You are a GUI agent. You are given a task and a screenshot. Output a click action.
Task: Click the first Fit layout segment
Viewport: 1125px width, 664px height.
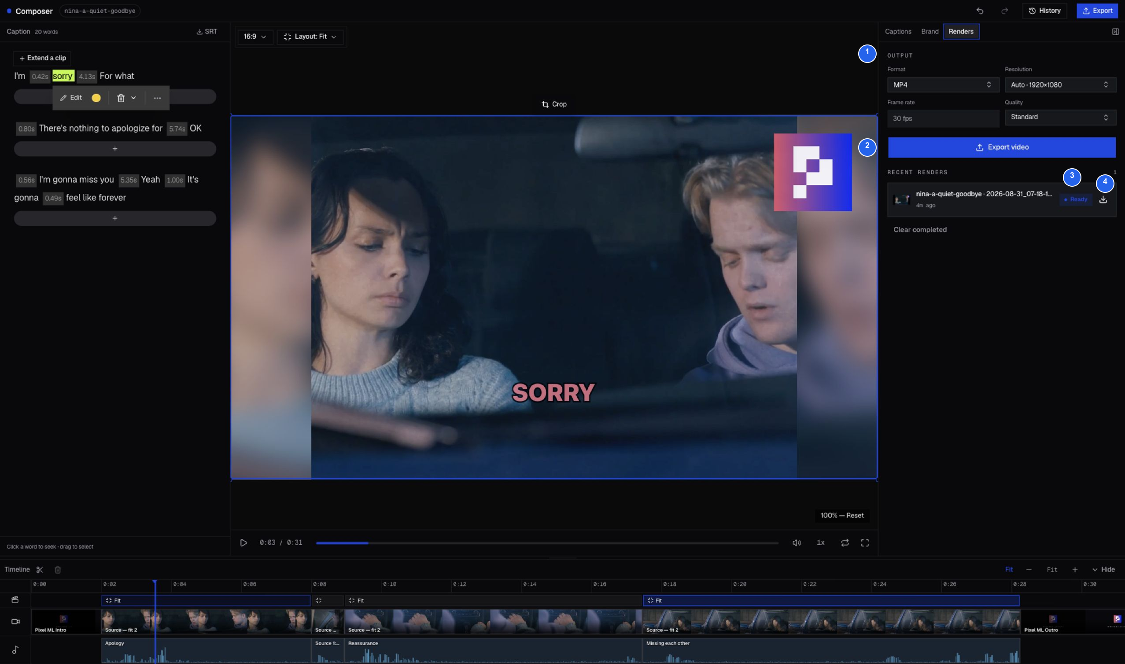(206, 601)
